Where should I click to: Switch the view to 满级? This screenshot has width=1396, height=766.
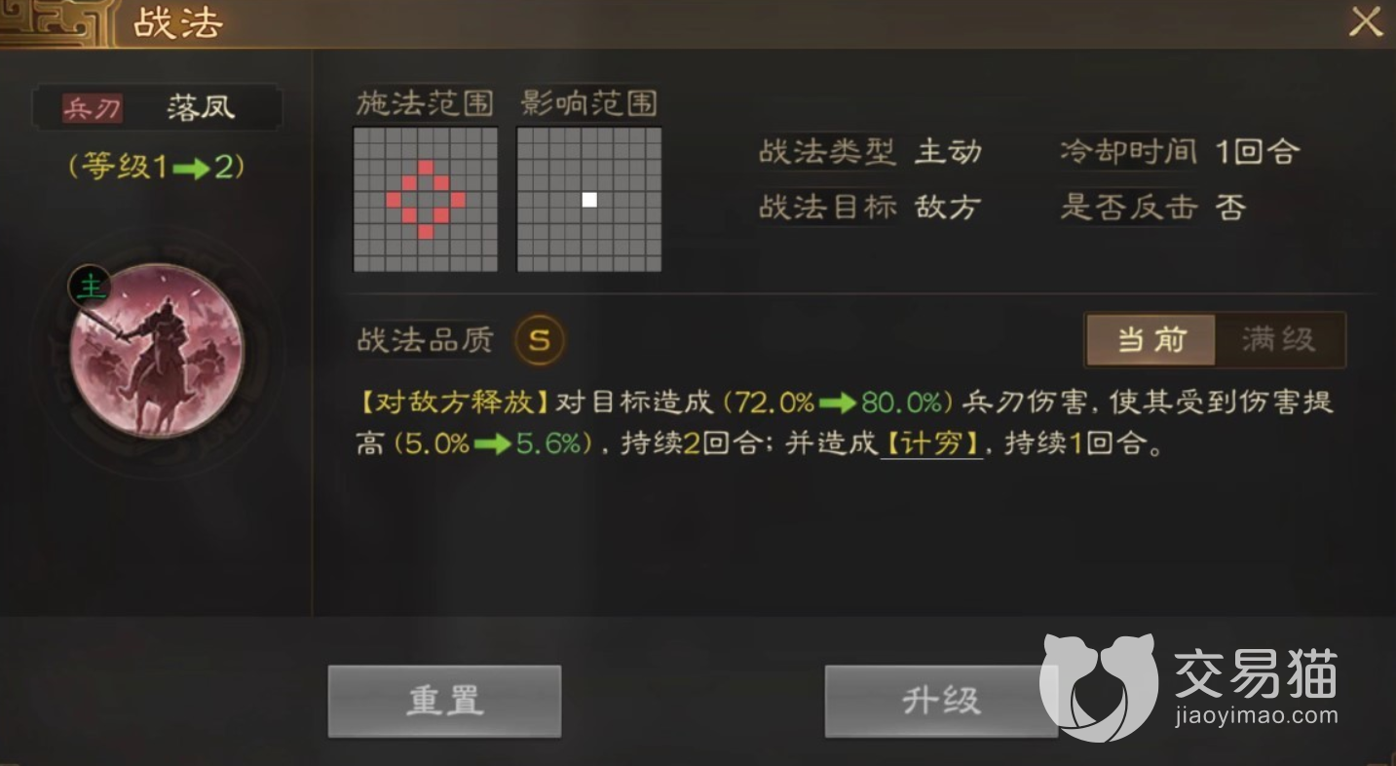tap(1279, 340)
